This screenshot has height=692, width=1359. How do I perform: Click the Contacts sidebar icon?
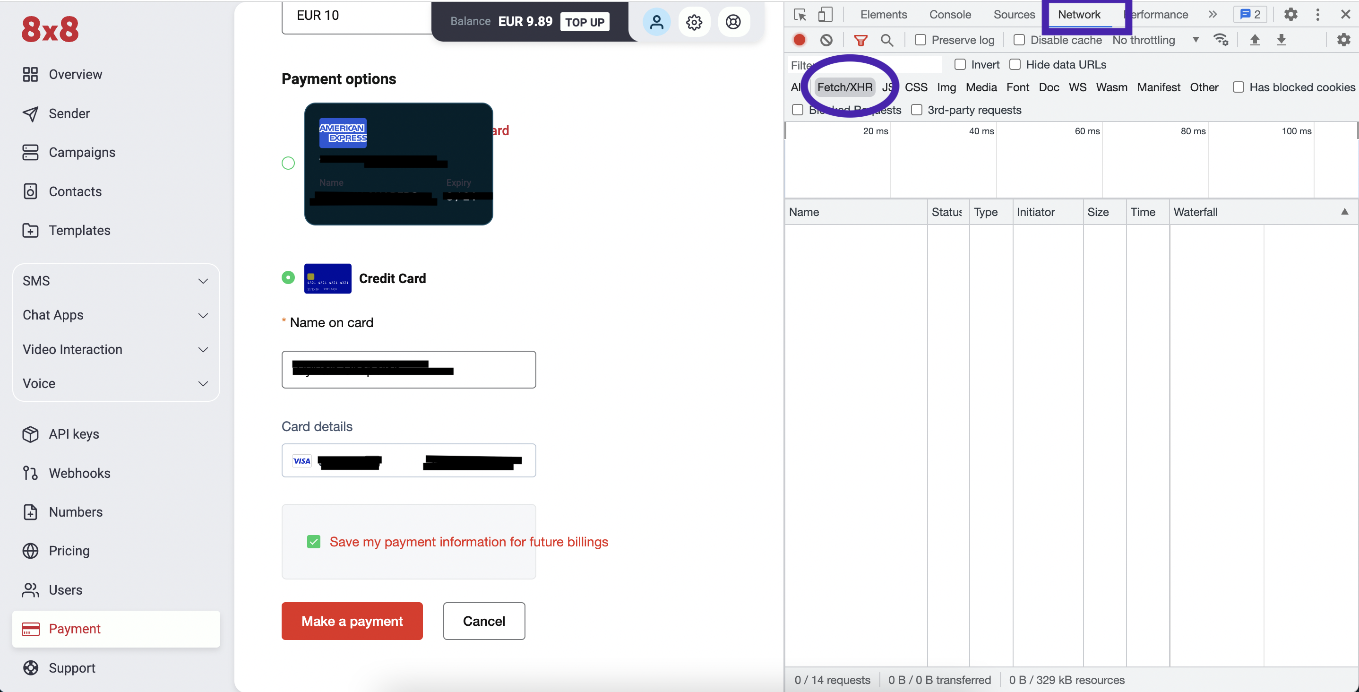coord(30,191)
